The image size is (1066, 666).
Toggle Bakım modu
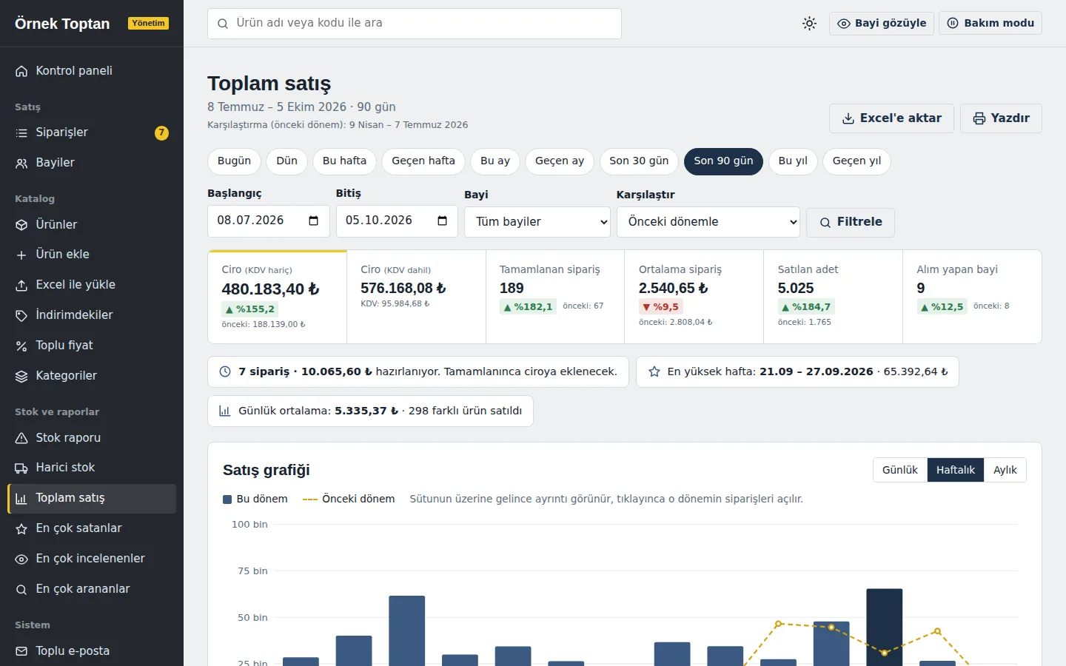pos(990,23)
